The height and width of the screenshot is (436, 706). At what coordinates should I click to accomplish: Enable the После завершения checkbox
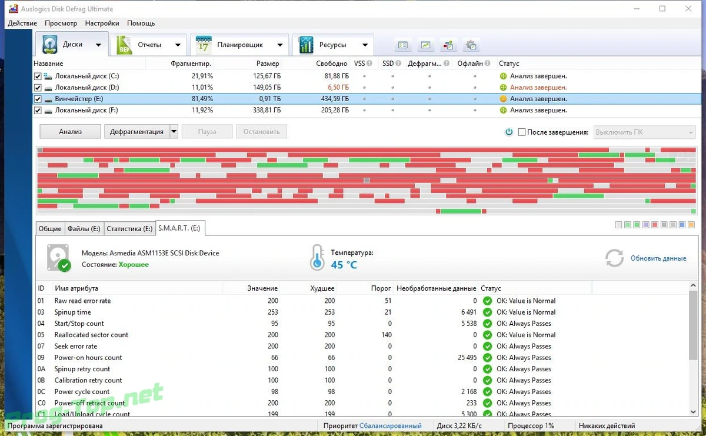[521, 132]
